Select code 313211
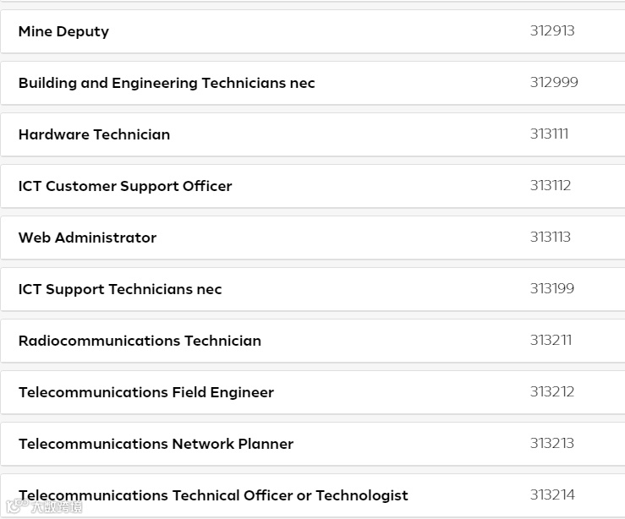 click(551, 341)
